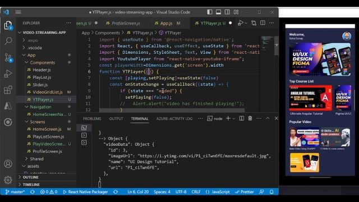Open the hamburger application menu
This screenshot has height=202, width=359.
tap(18, 12)
